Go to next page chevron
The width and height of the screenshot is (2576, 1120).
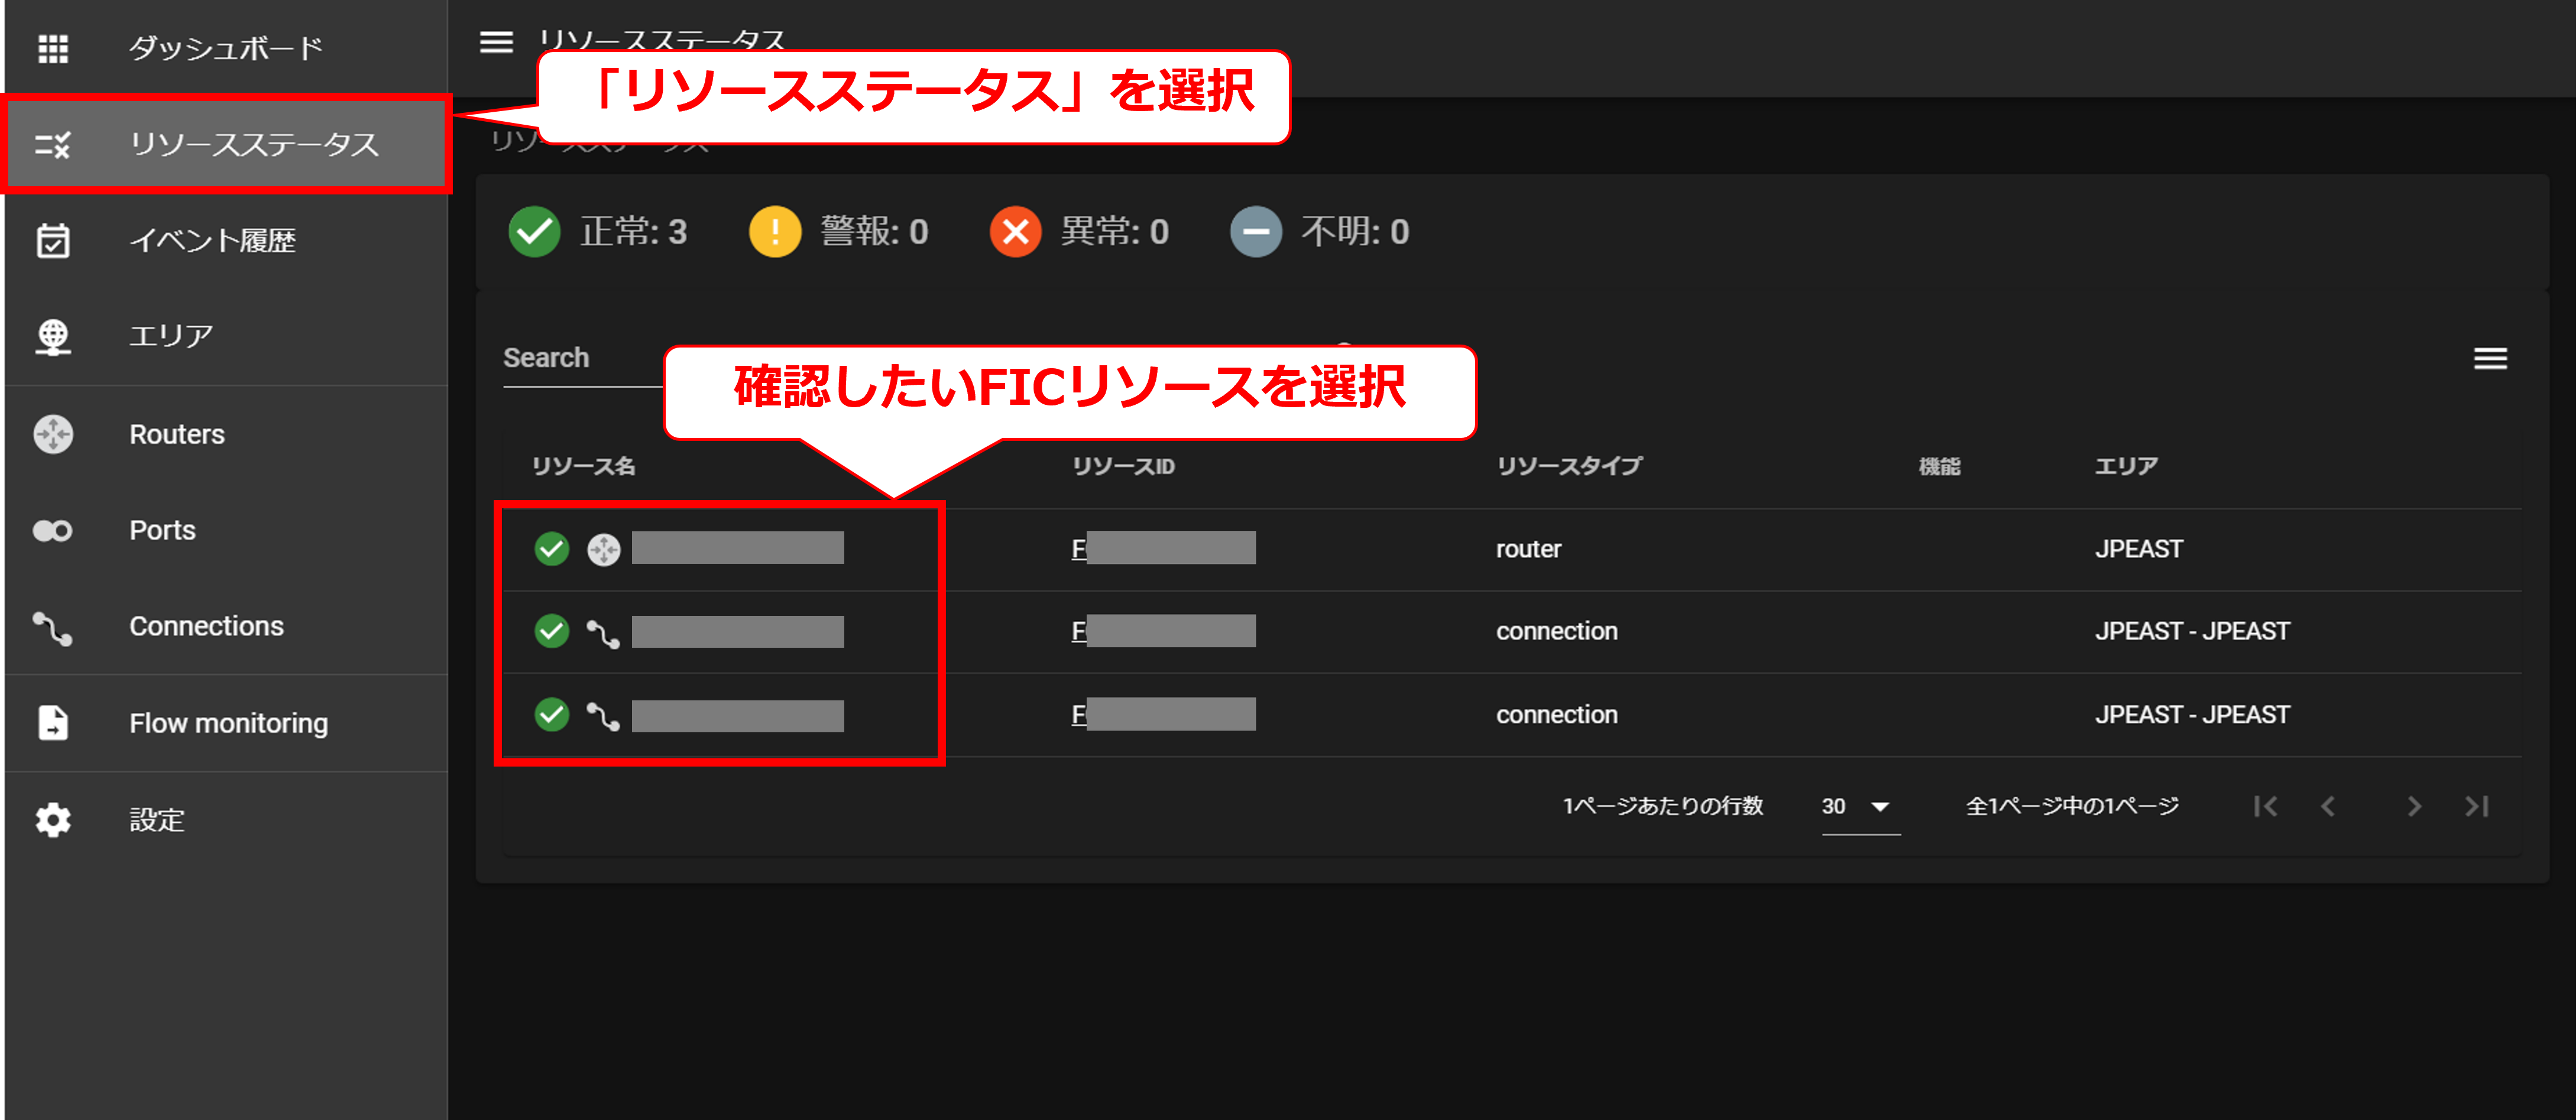(x=2413, y=806)
